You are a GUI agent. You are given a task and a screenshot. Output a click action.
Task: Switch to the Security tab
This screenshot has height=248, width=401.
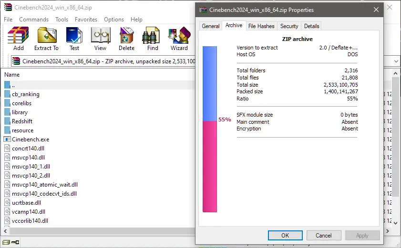[289, 26]
